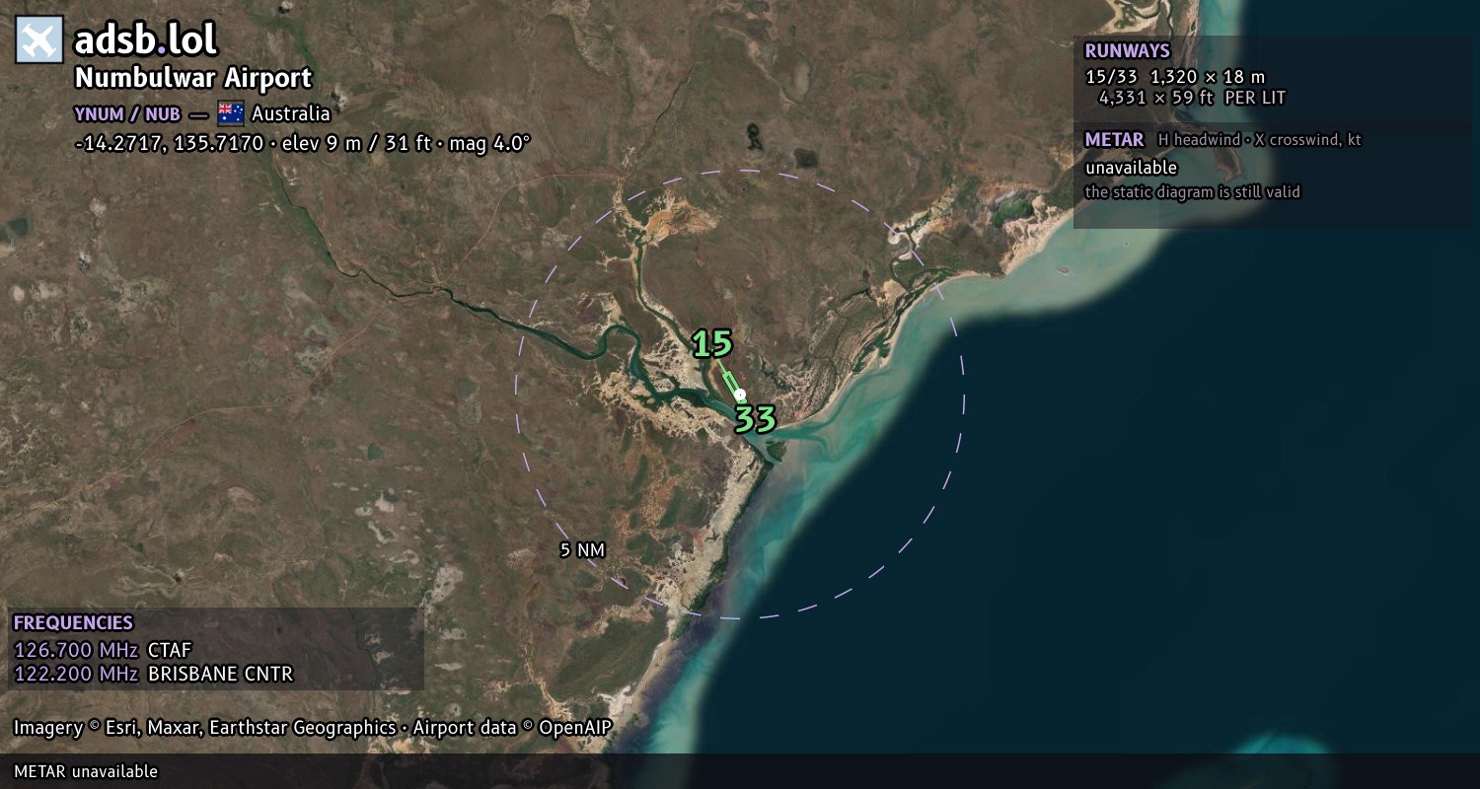1480x789 pixels.
Task: Click the adsb.lol airplane logo icon
Action: [39, 40]
